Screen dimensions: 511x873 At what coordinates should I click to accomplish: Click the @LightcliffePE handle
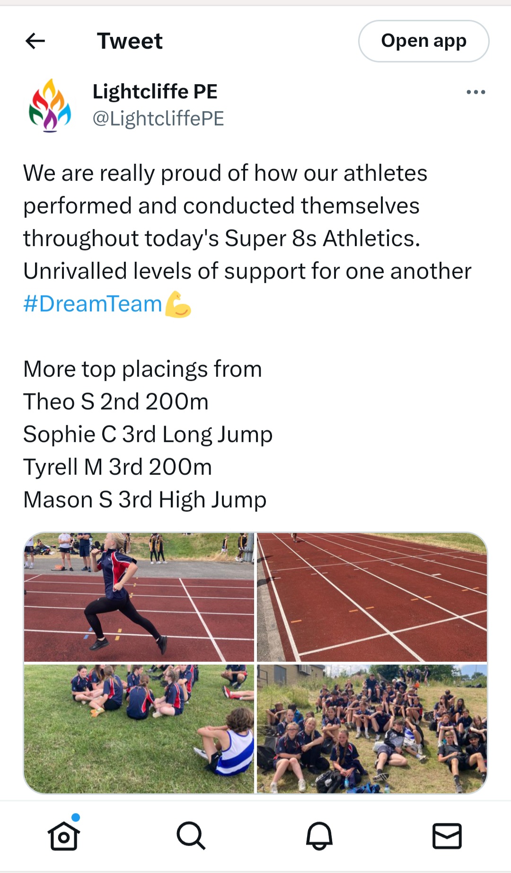click(x=158, y=118)
